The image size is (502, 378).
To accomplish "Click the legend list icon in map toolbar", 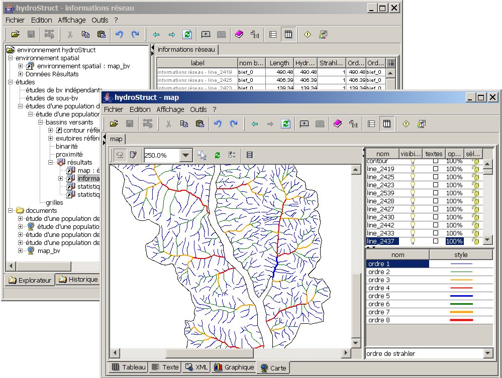I will [232, 155].
